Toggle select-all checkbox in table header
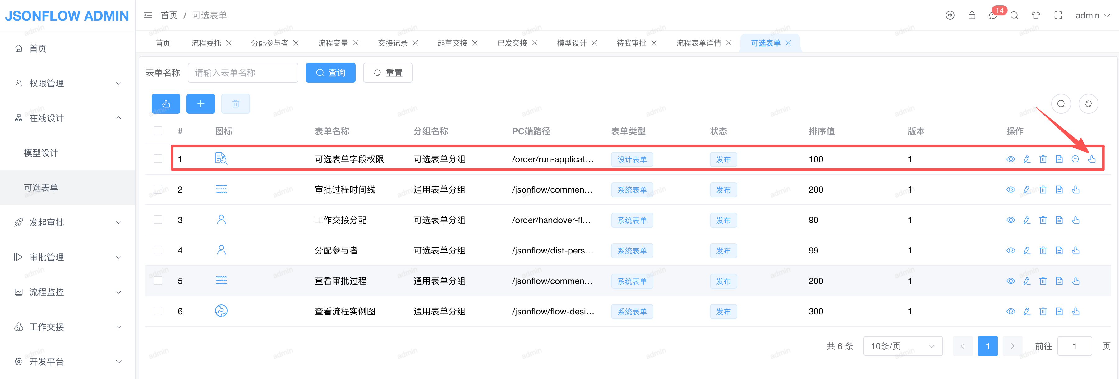Viewport: 1119px width, 379px height. (x=158, y=131)
